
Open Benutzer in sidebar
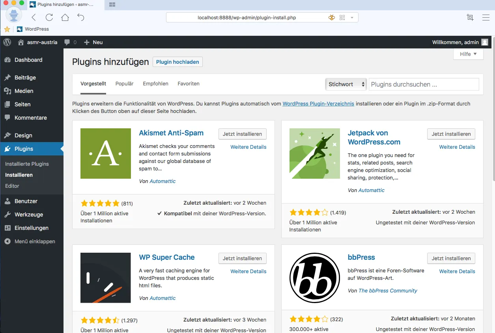pyautogui.click(x=32, y=201)
